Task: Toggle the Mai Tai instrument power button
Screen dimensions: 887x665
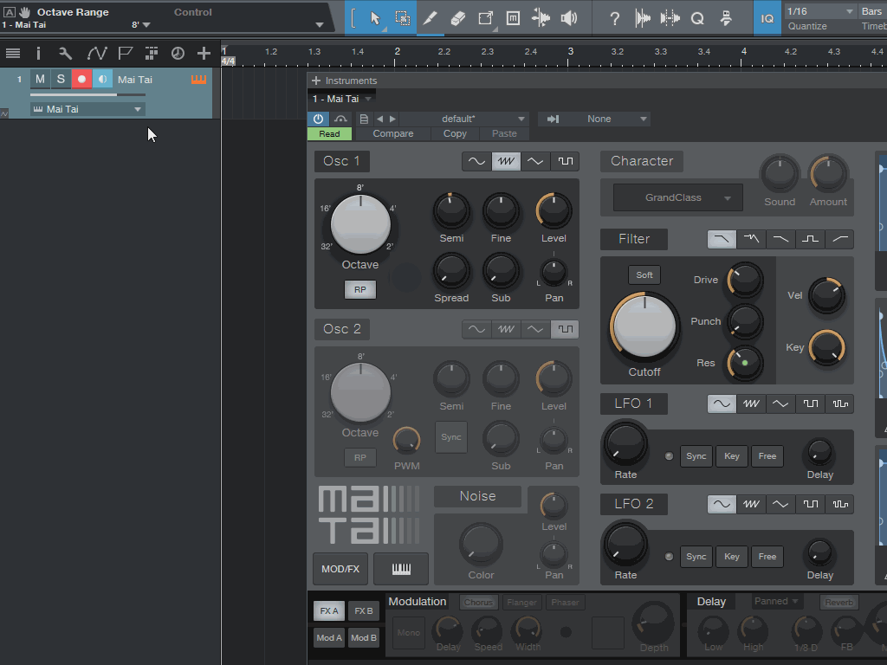Action: click(319, 119)
